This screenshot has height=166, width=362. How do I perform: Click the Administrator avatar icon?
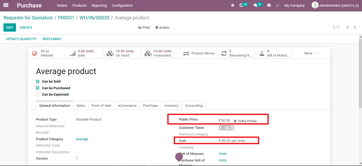click(315, 5)
